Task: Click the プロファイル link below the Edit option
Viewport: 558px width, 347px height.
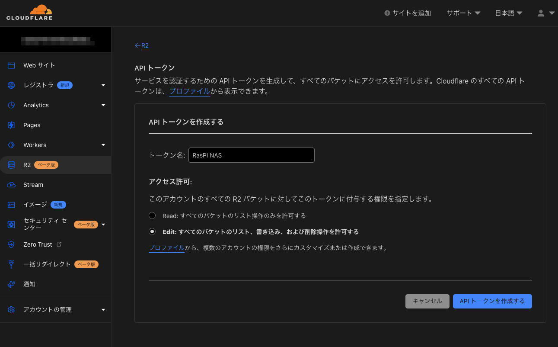Action: tap(166, 248)
